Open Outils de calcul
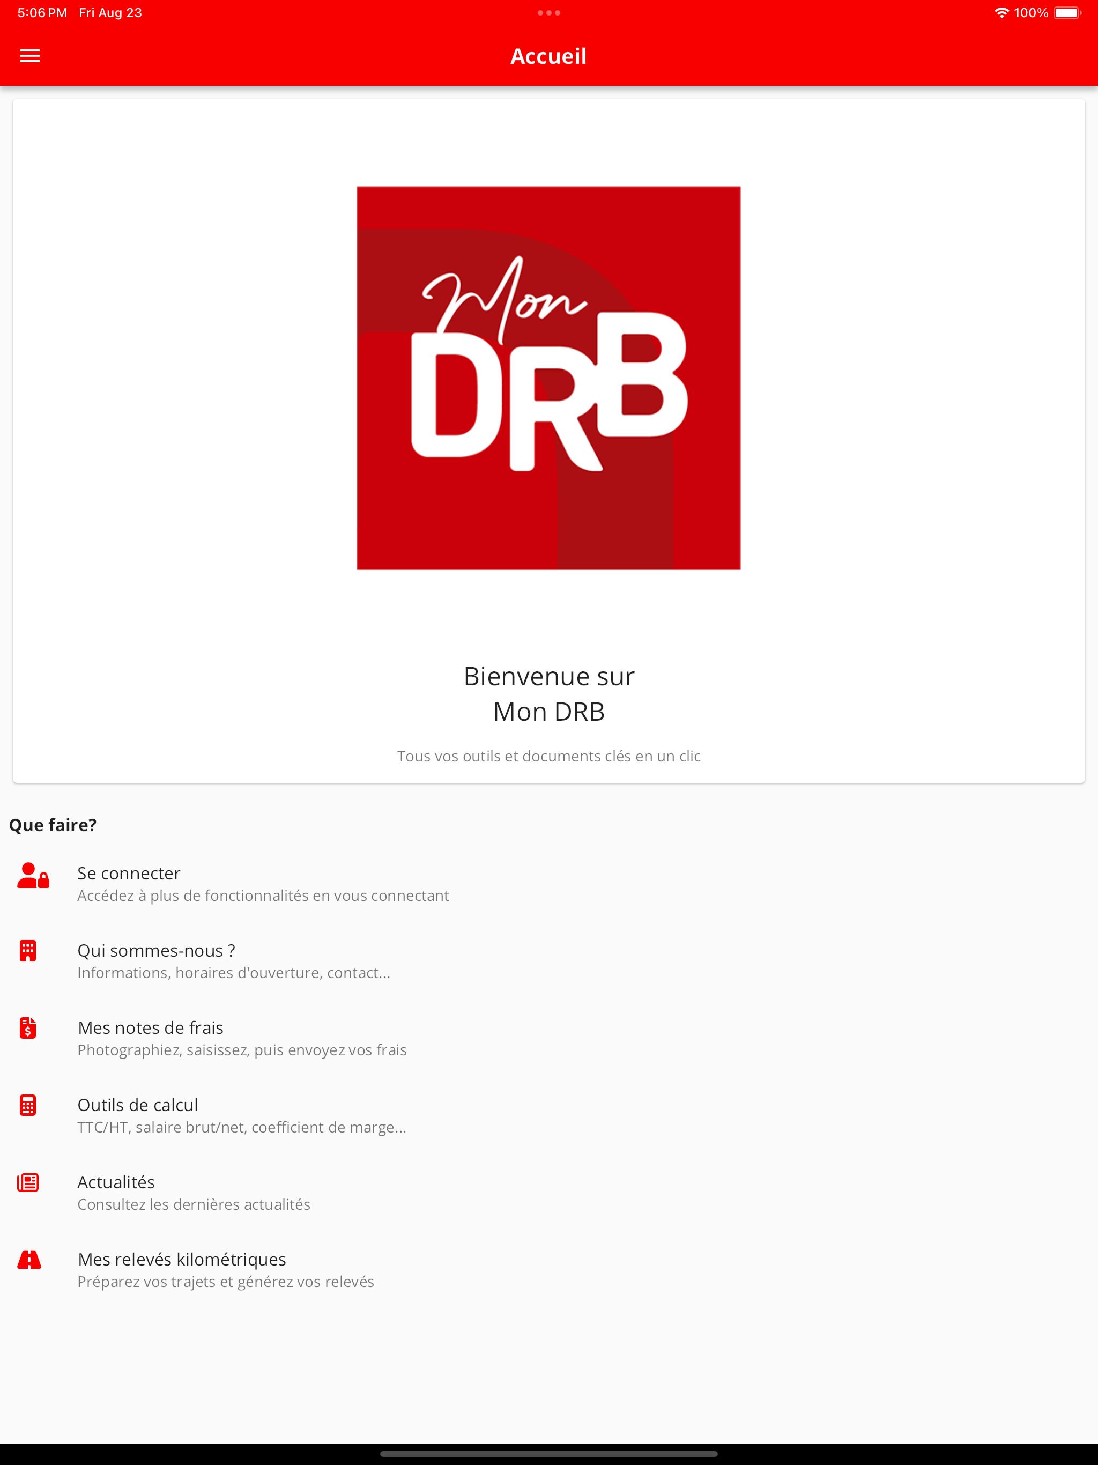 pyautogui.click(x=549, y=1115)
